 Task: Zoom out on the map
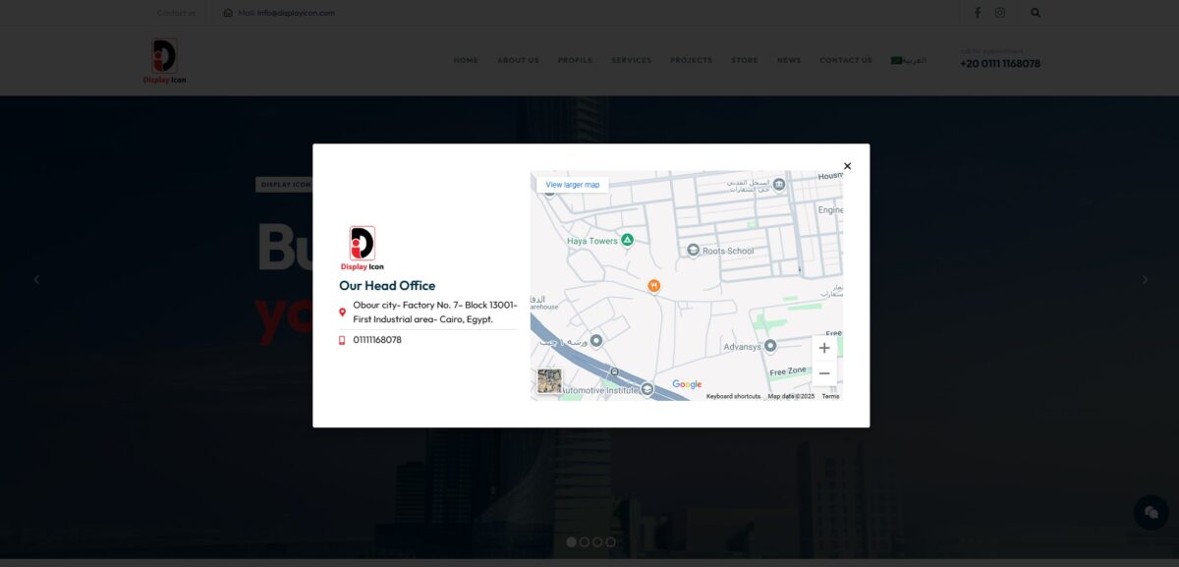[823, 373]
